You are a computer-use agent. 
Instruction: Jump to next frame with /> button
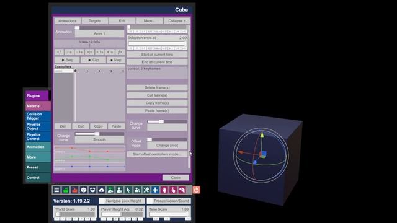pos(120,52)
